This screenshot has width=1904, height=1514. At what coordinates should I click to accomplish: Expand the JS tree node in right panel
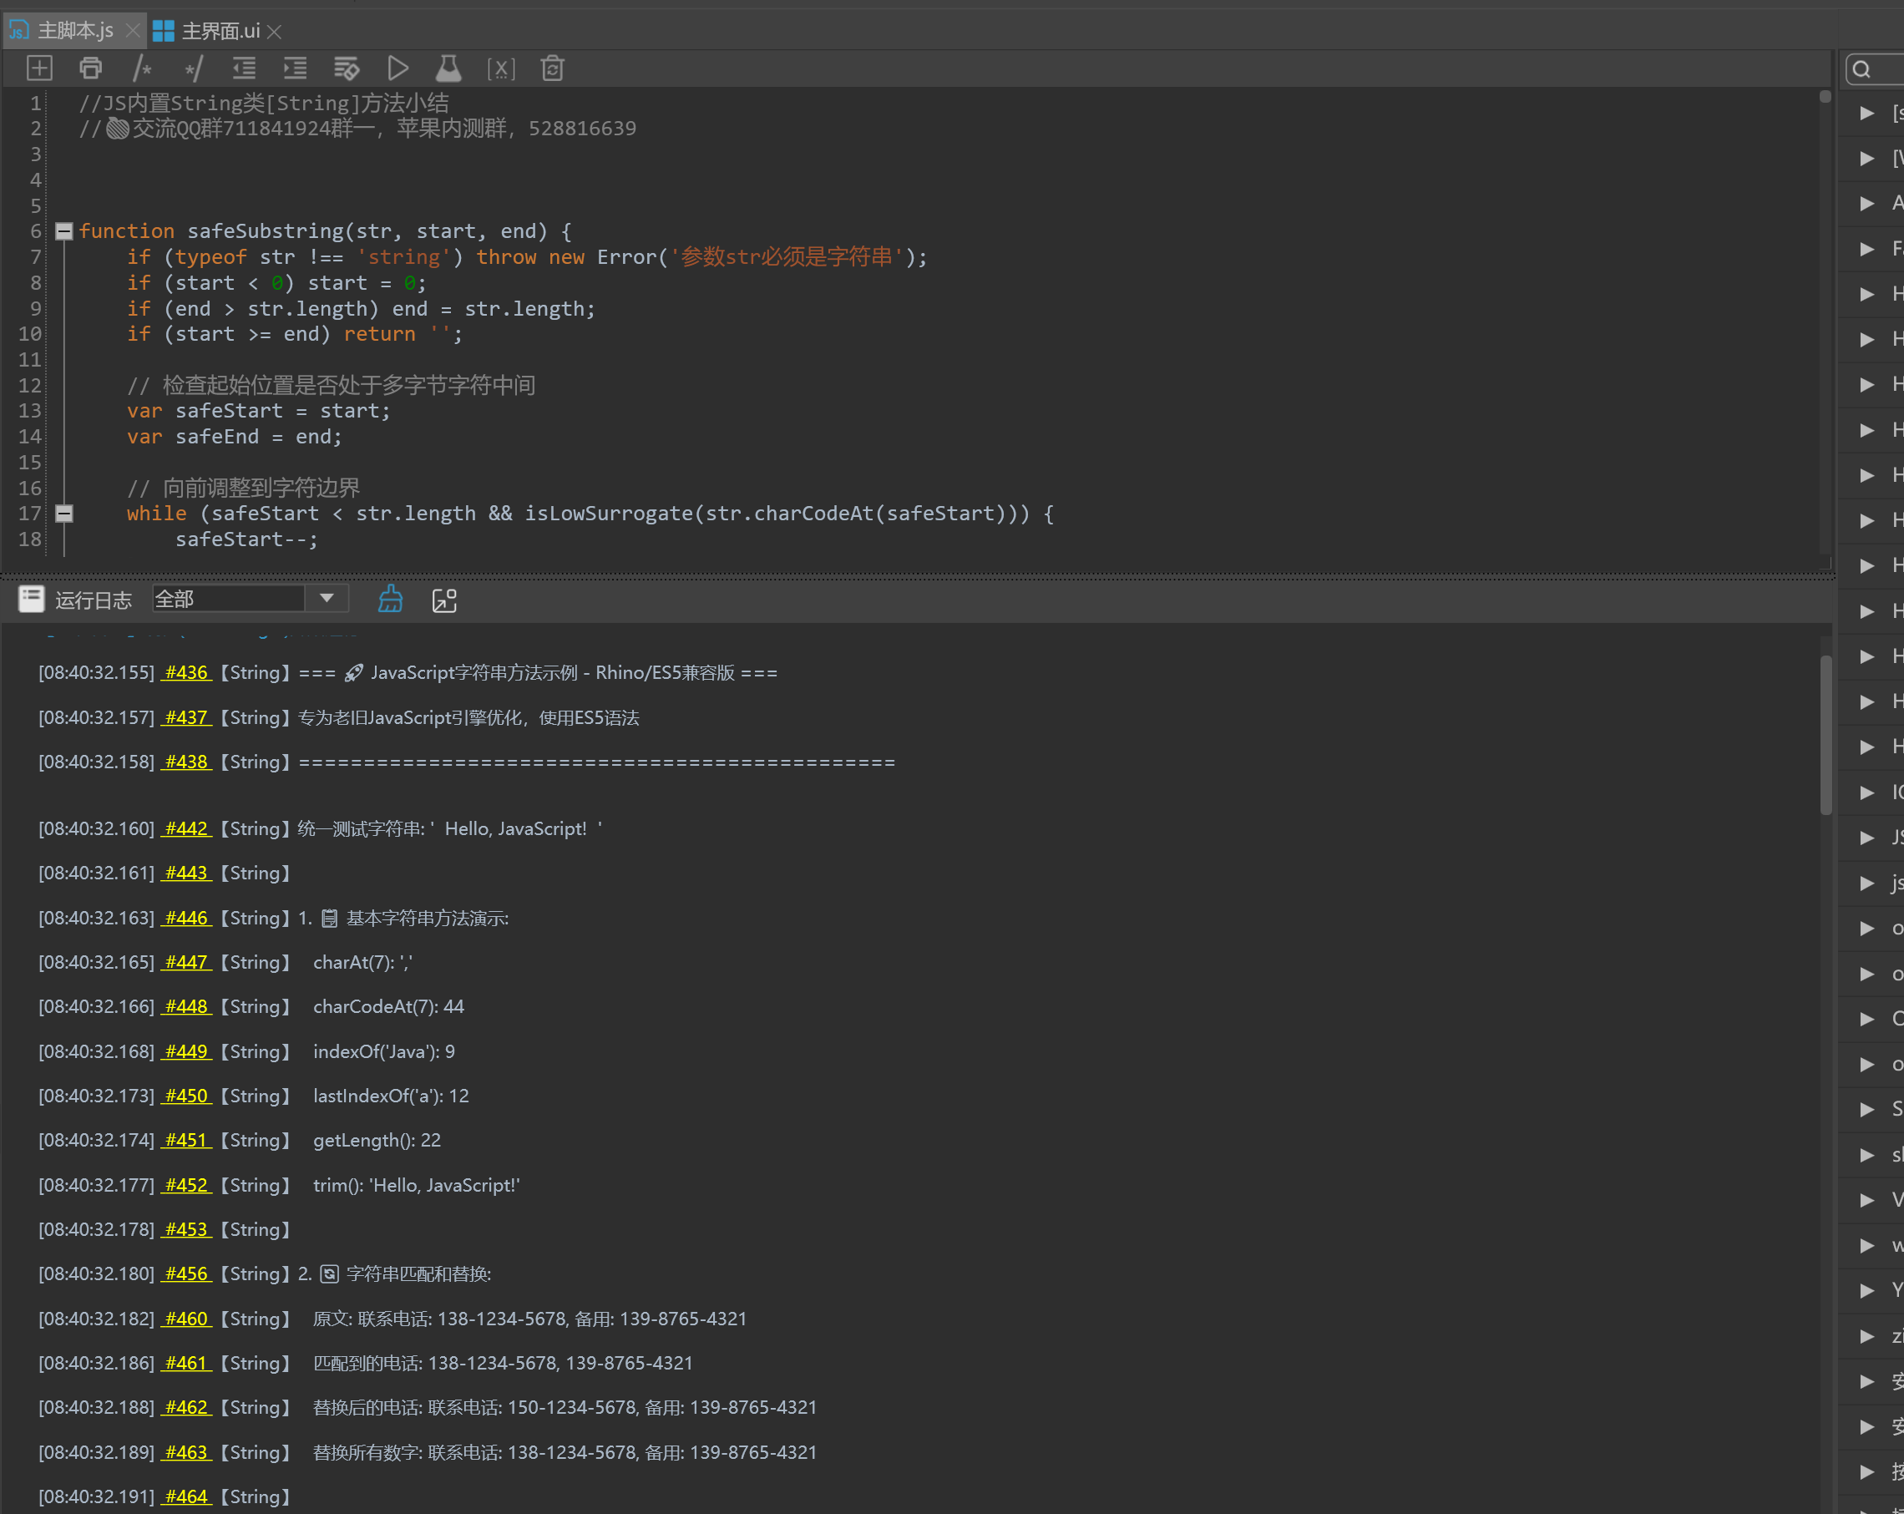click(x=1866, y=837)
